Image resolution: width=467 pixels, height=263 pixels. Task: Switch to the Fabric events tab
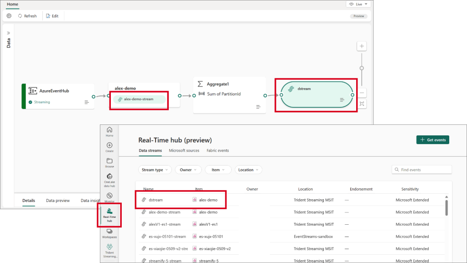[x=218, y=150]
